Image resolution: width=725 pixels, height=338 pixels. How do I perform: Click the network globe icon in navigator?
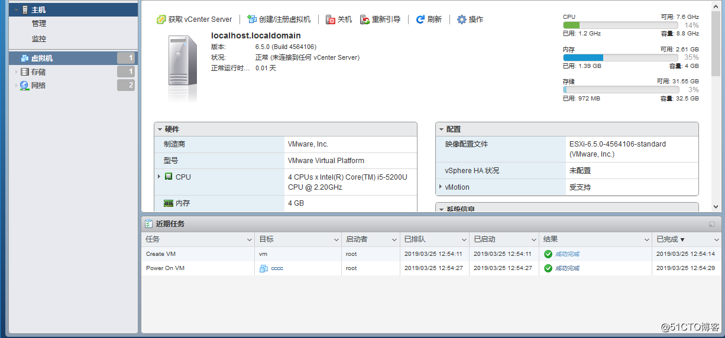24,85
